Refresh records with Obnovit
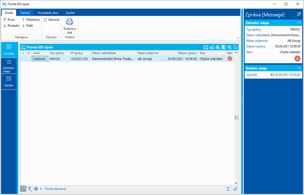This screenshot has width=304, height=195. [x=51, y=20]
